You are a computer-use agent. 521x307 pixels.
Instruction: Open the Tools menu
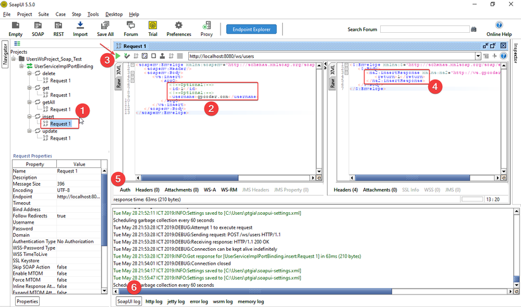point(93,14)
